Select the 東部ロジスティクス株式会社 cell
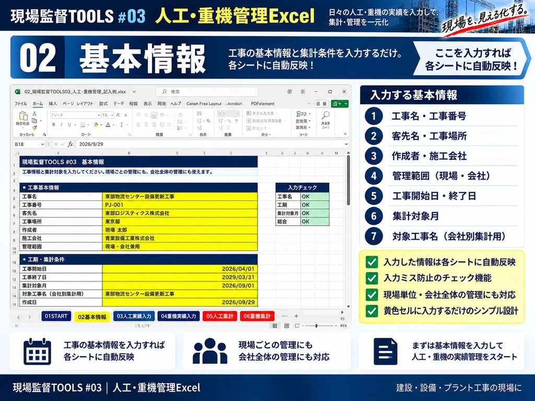The image size is (535, 401). tap(180, 213)
